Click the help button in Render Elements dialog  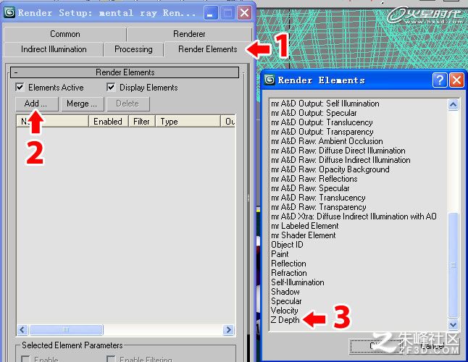439,80
